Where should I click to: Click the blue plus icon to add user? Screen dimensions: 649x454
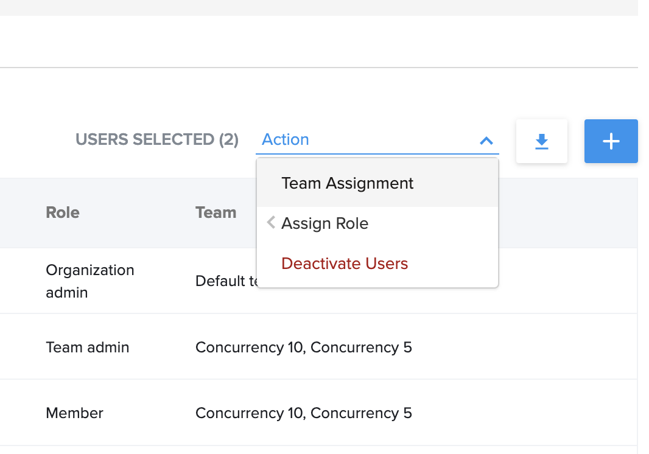pyautogui.click(x=611, y=141)
